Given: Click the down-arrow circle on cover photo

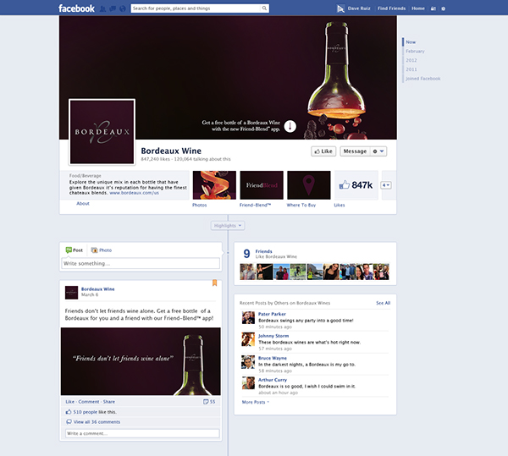Looking at the screenshot, I should 290,126.
